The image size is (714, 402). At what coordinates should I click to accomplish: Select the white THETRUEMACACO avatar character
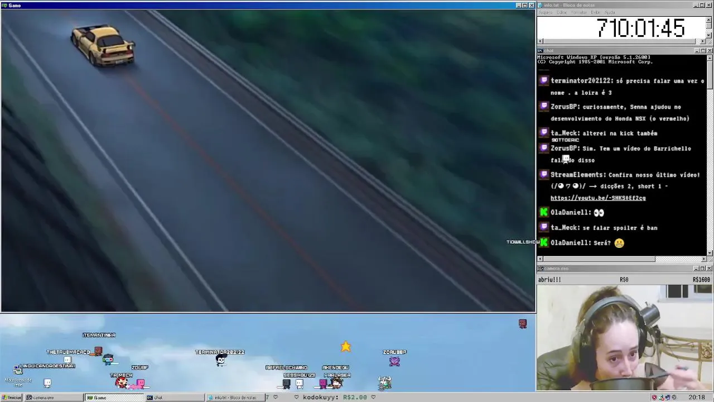67,360
